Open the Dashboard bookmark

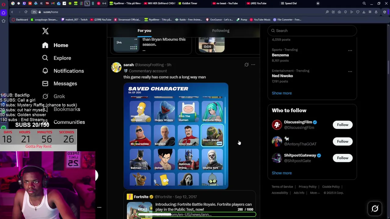pyautogui.click(x=20, y=19)
